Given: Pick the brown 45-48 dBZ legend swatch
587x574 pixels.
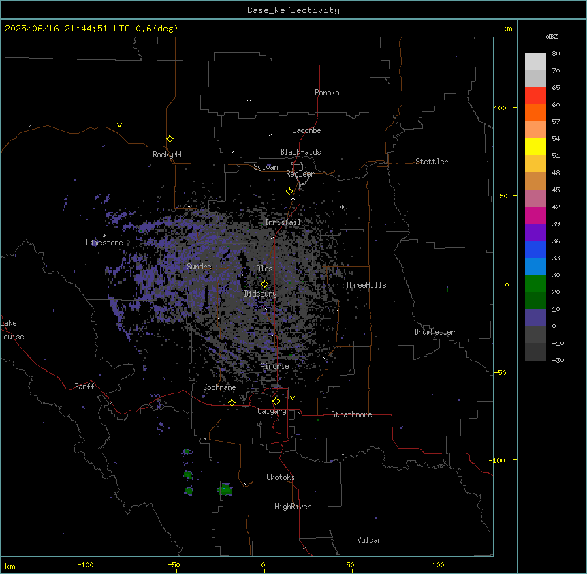Looking at the screenshot, I should pos(535,181).
